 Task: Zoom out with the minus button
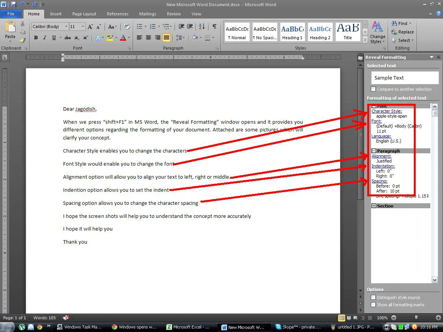coord(394,318)
